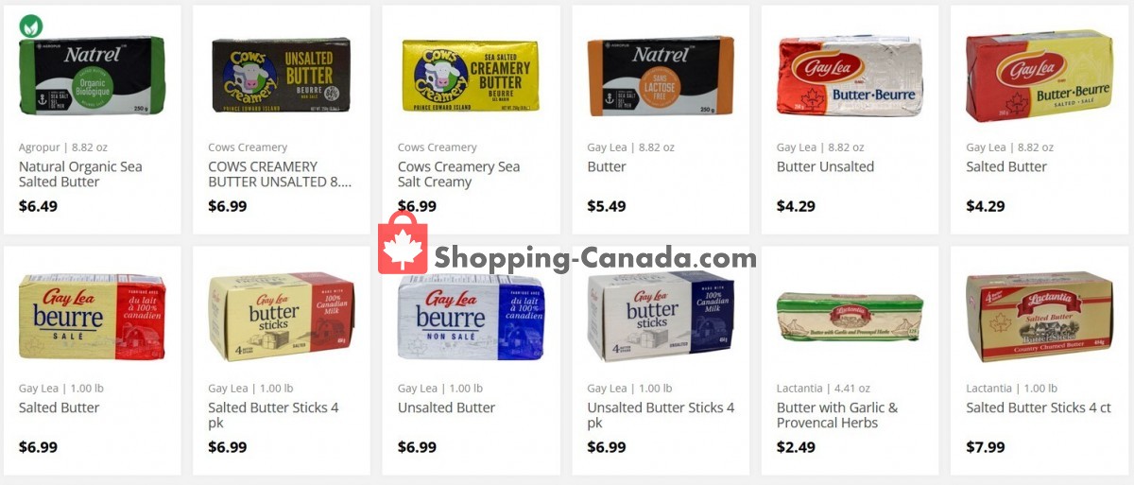Open the Gay Lea beurre salé image
The width and height of the screenshot is (1134, 485).
[x=92, y=317]
